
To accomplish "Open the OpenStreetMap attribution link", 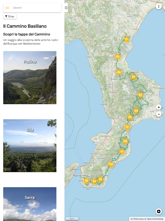I will pos(154,219).
